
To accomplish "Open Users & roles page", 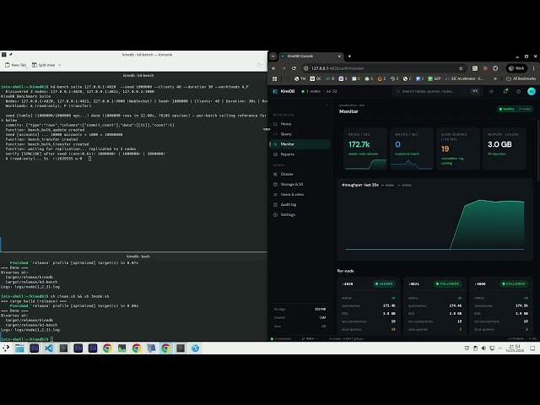I will pos(300,195).
